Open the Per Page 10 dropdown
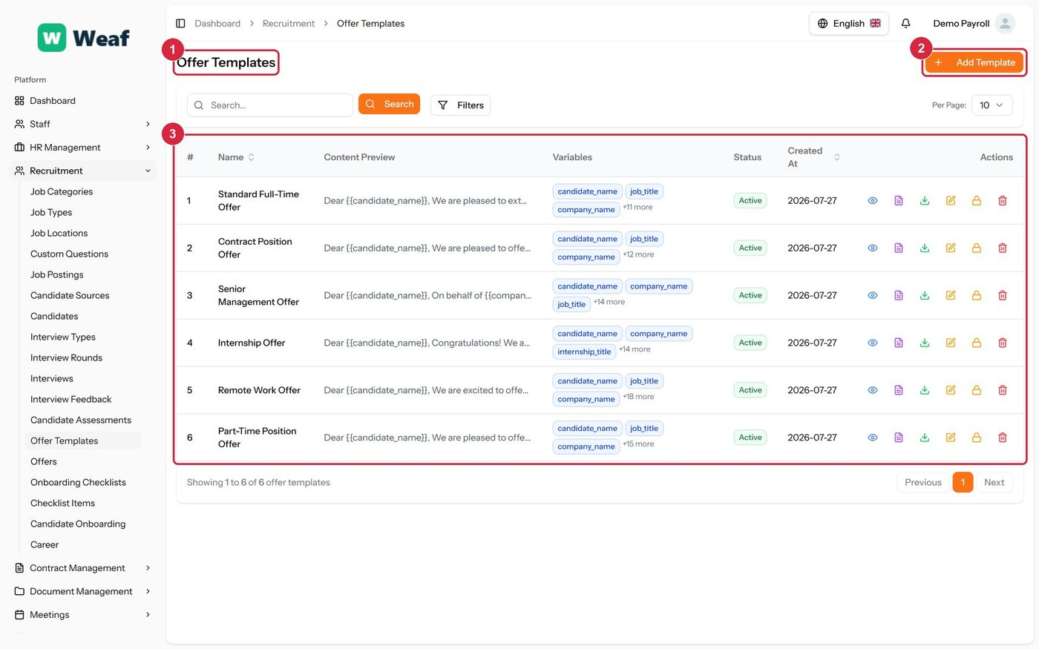Image resolution: width=1039 pixels, height=649 pixels. pos(992,105)
